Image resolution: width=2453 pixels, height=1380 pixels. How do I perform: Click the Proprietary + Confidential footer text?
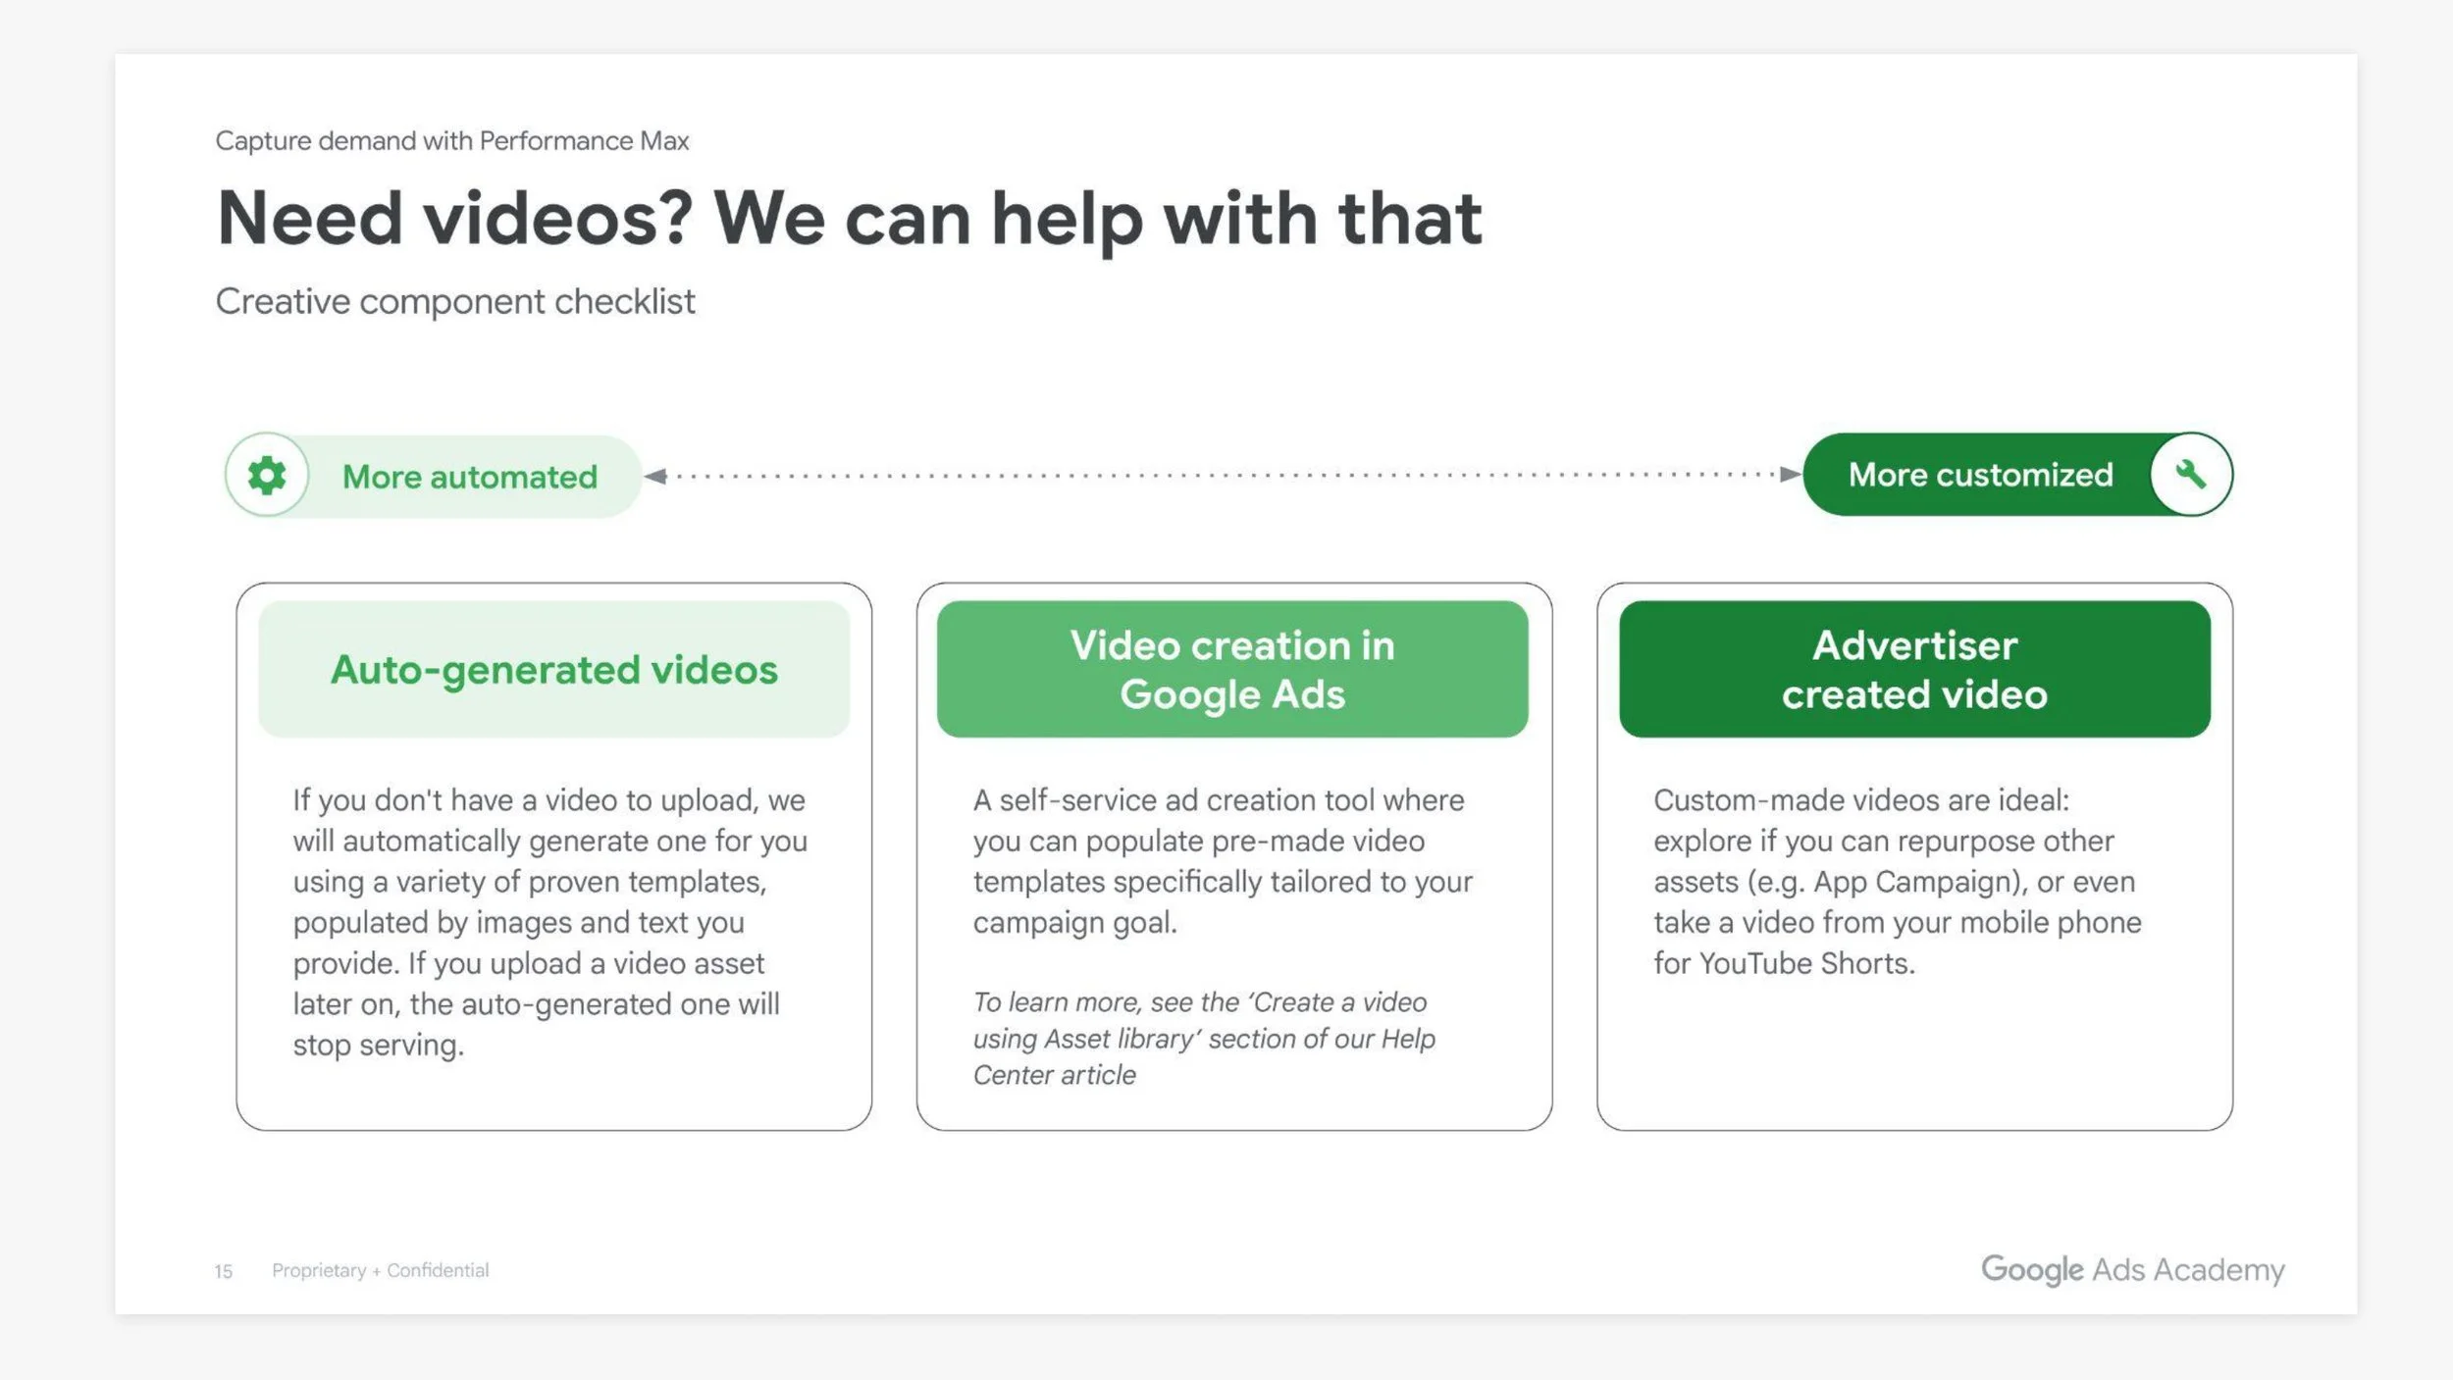(380, 1270)
